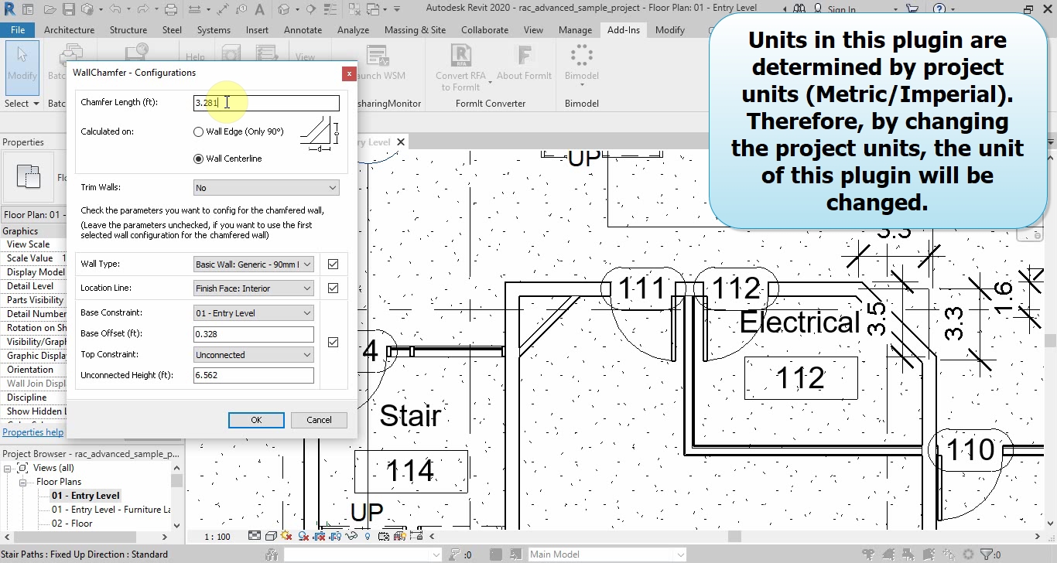
Task: Click the Sun Path toggle in view controls
Action: [286, 535]
